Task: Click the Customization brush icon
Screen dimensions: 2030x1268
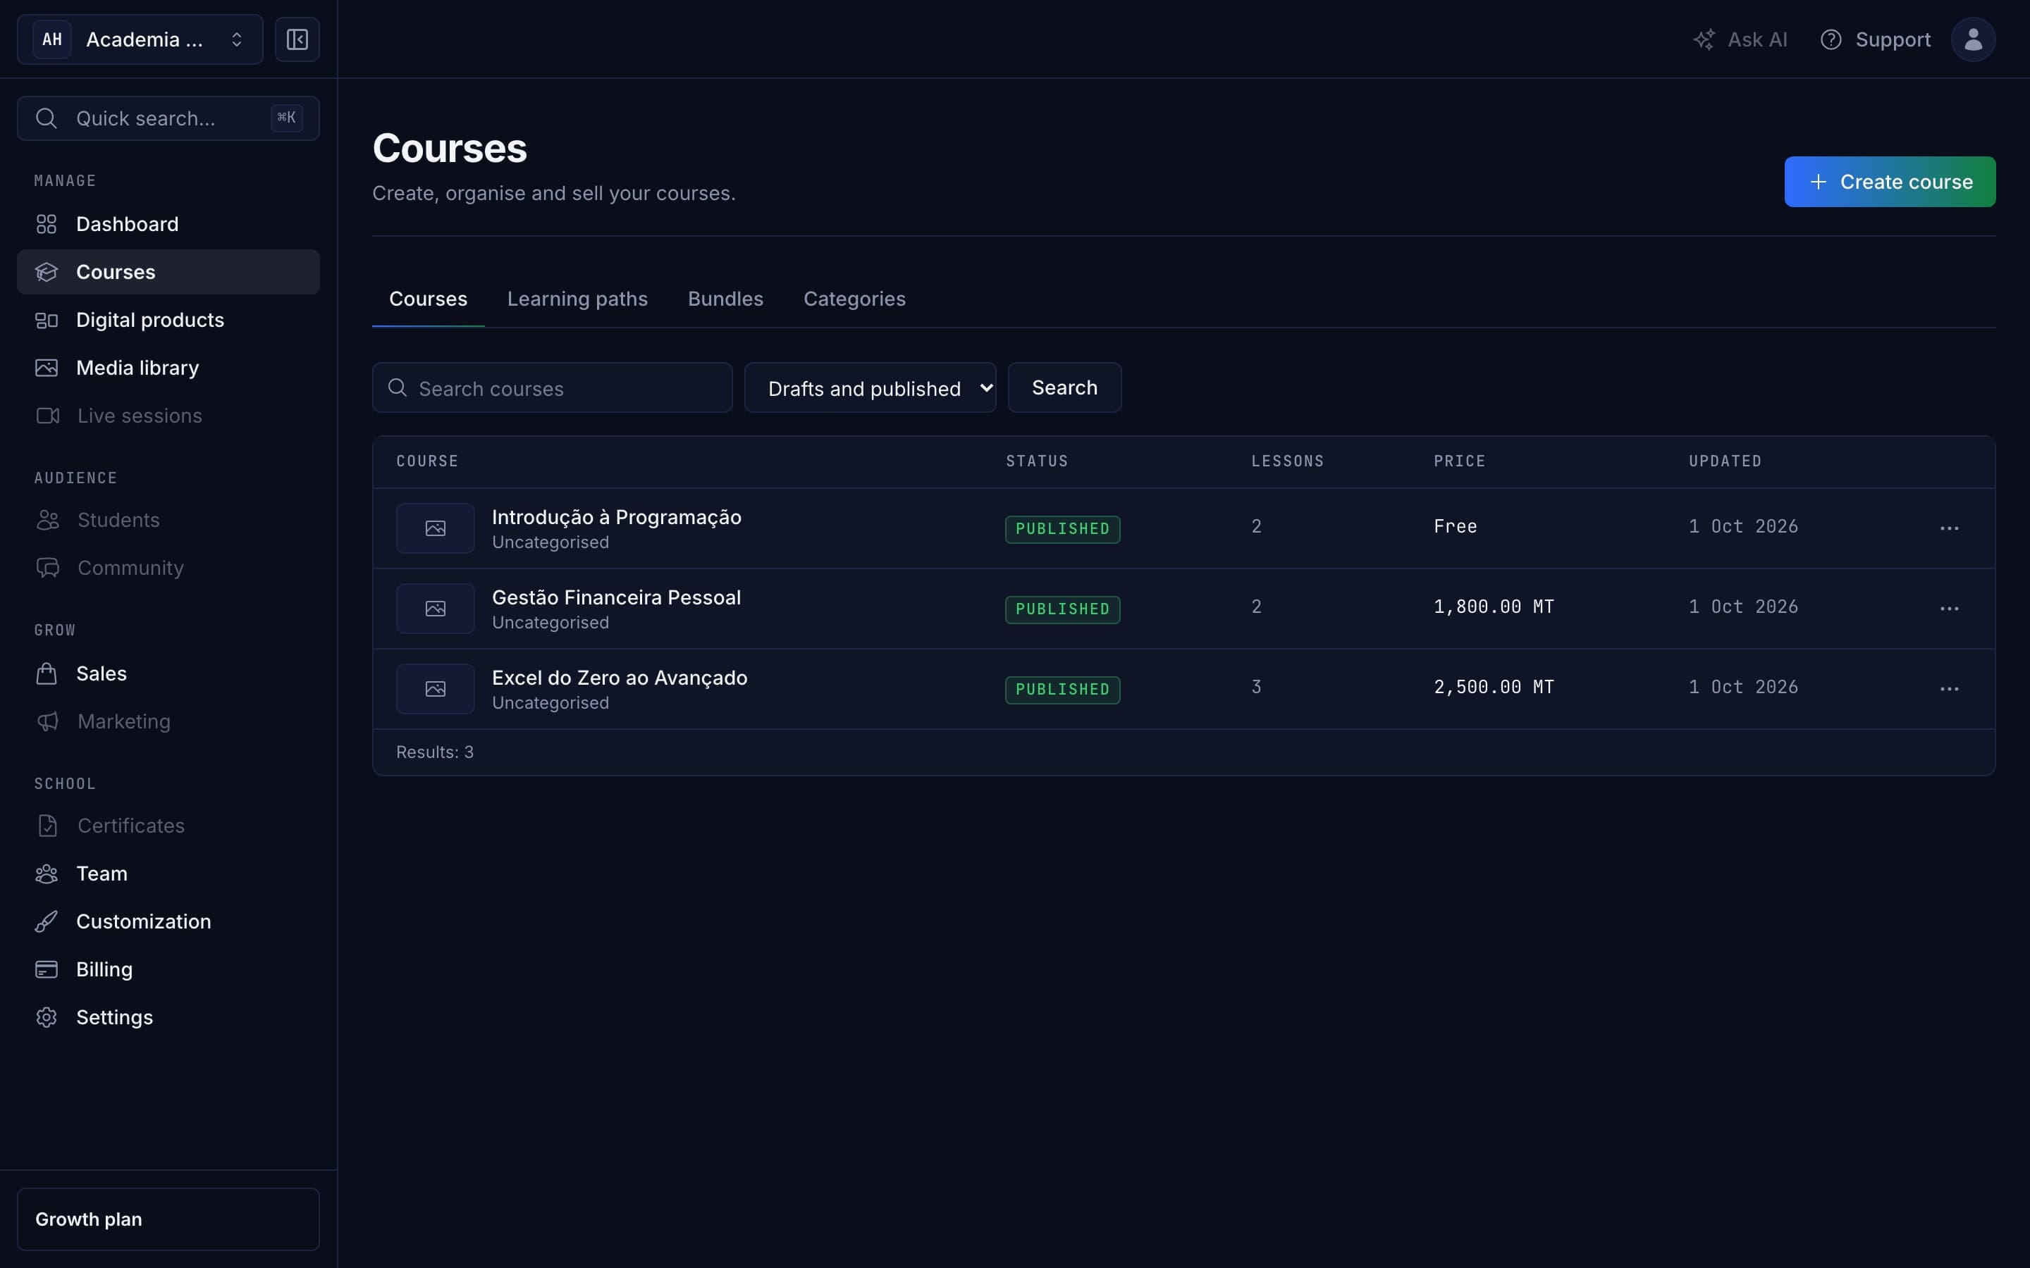Action: (x=46, y=921)
